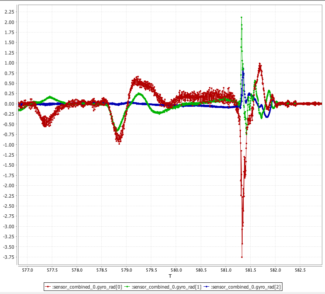Image resolution: width=325 pixels, height=294 pixels.
Task: Click the 2.25 y-axis tick label
Action: point(9,12)
